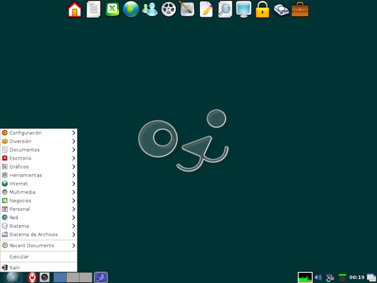
Task: Choose Ejecutar from the menu
Action: click(x=39, y=257)
